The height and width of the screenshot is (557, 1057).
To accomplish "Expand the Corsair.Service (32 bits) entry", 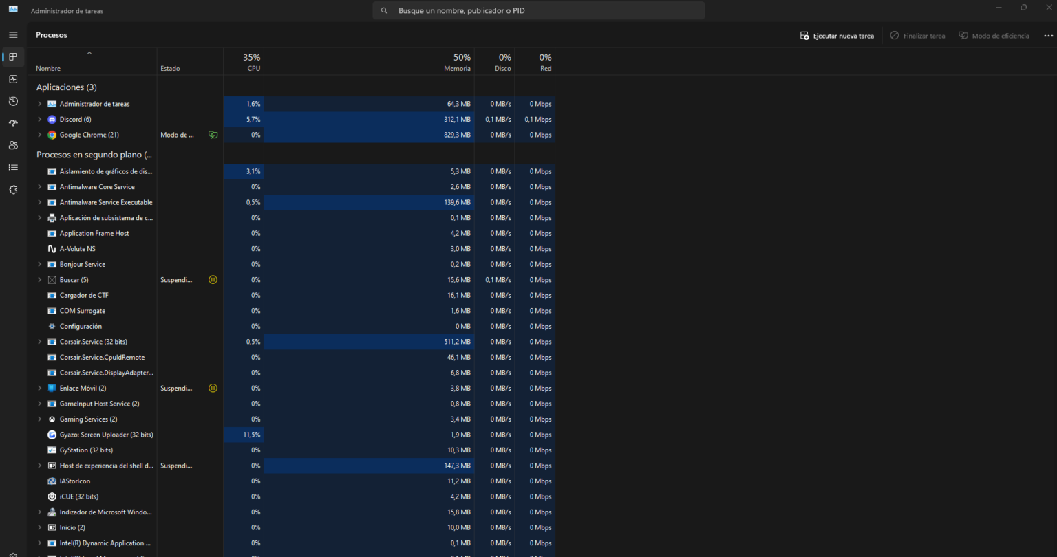I will click(x=39, y=342).
